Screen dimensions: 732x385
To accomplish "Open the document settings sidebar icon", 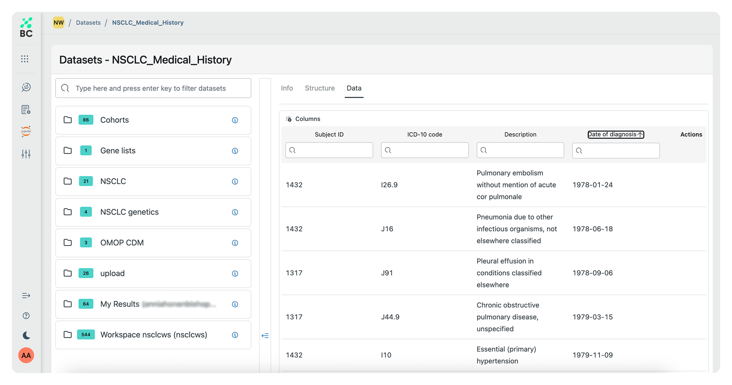I will [26, 110].
